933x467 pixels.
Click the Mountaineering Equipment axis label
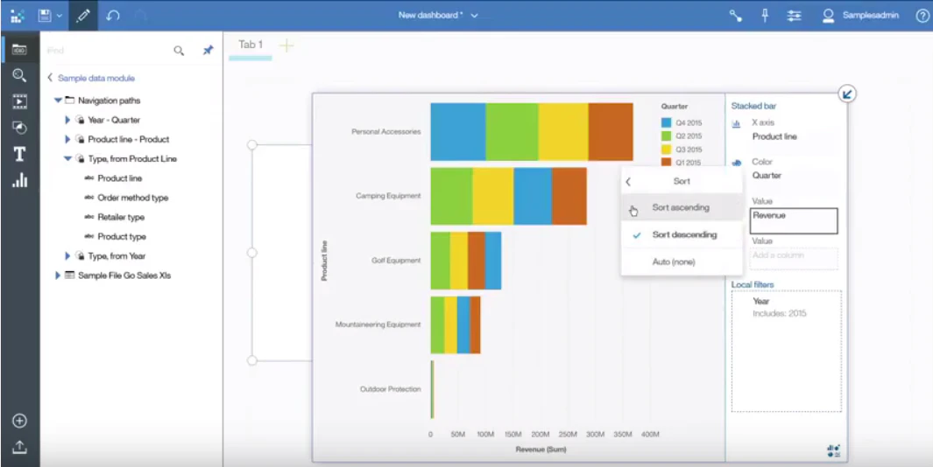(x=378, y=324)
